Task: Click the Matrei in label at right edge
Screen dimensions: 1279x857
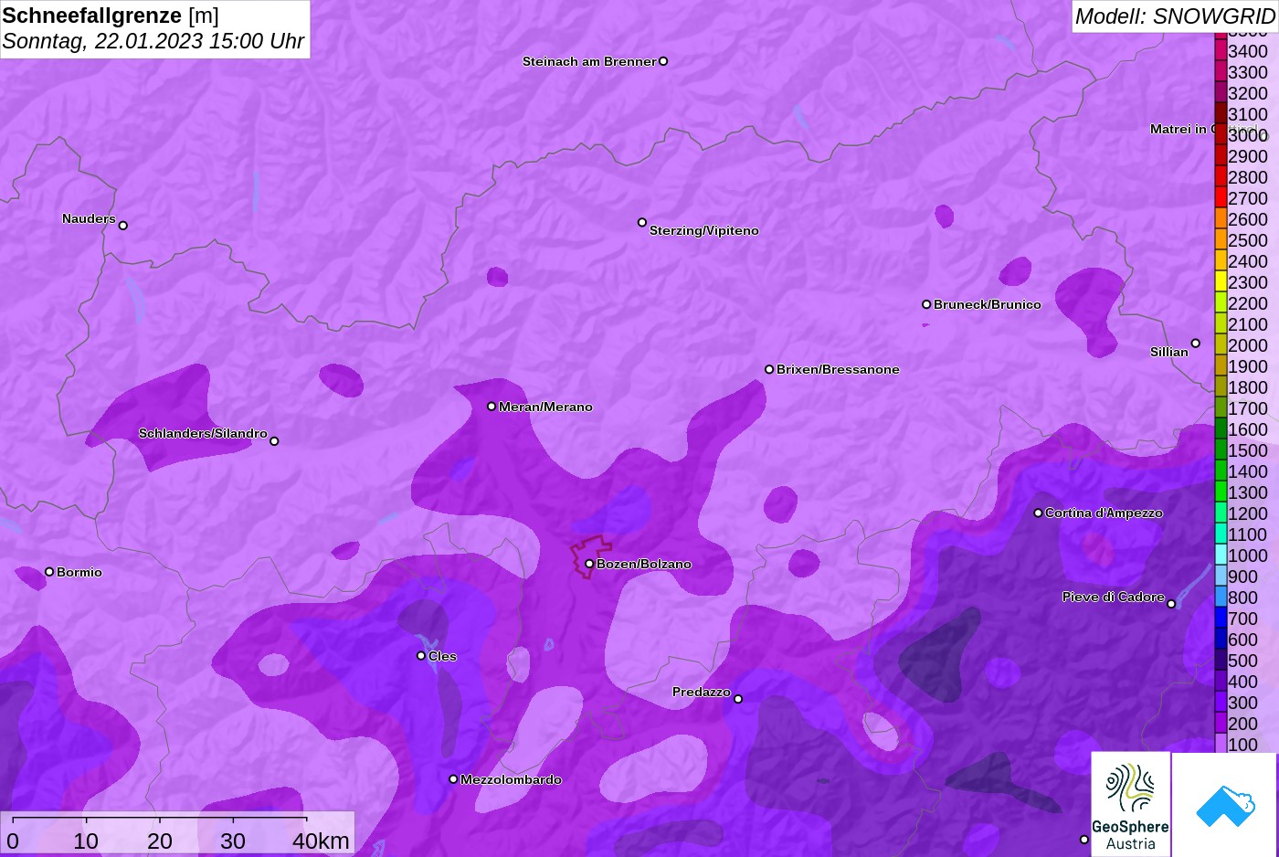Action: [1182, 129]
